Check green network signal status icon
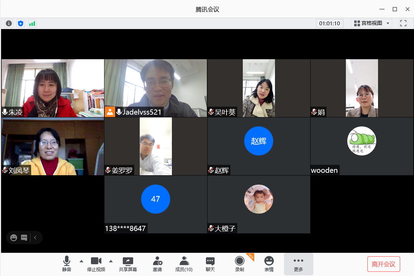This screenshot has width=414, height=276. point(32,24)
